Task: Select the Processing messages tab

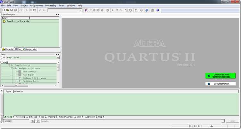Action: [x=20, y=117]
